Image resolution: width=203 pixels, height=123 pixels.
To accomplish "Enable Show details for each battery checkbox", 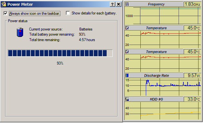I will pos(68,13).
